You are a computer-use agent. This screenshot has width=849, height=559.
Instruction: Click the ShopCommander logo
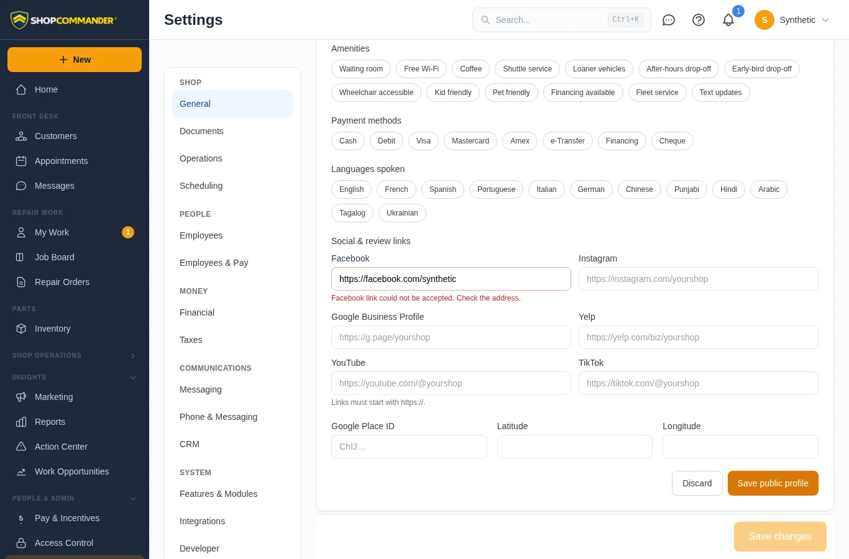pos(63,20)
